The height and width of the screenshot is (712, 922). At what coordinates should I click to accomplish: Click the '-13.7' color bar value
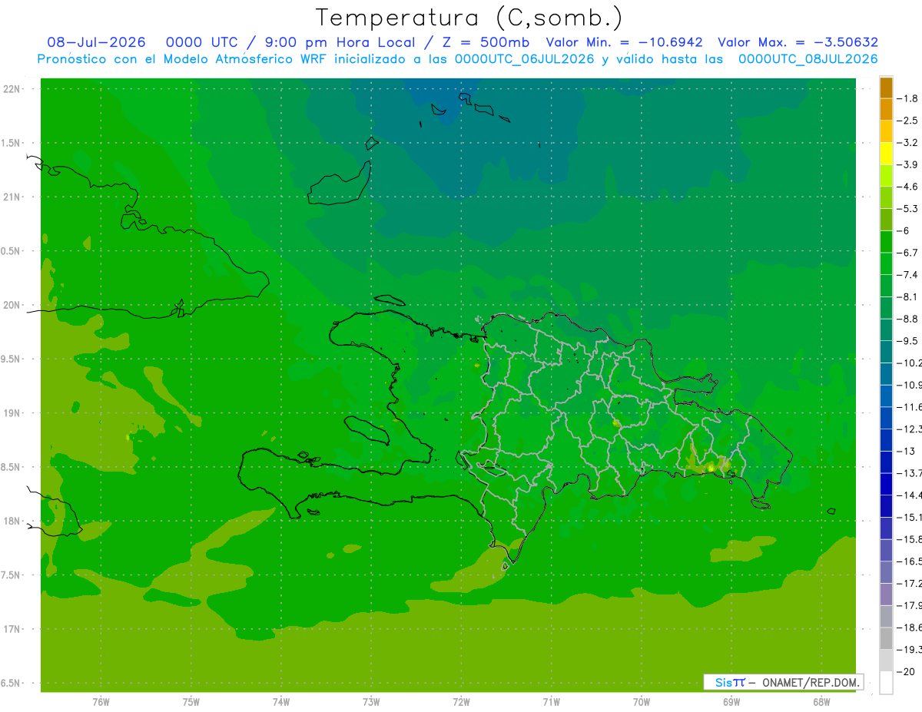pyautogui.click(x=909, y=473)
